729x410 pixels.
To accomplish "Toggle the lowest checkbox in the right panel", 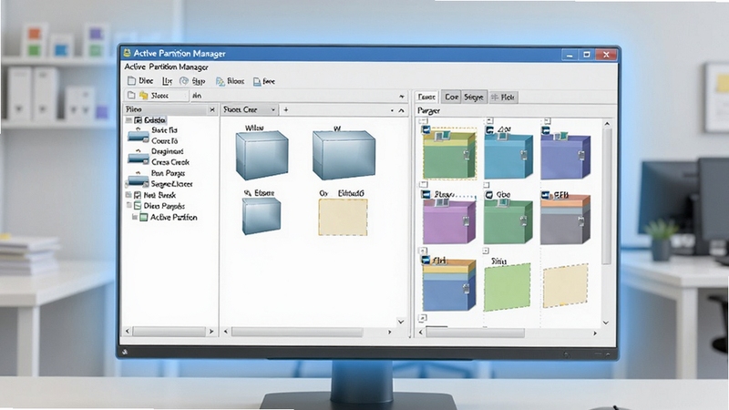I will point(423,318).
